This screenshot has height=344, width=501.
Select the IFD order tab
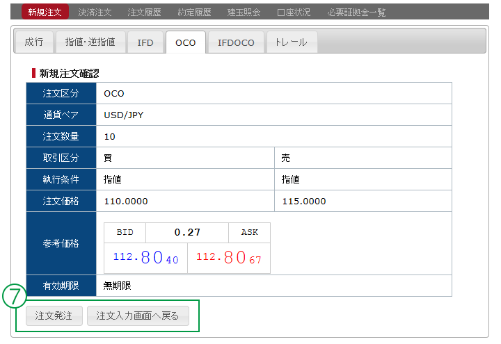[145, 42]
